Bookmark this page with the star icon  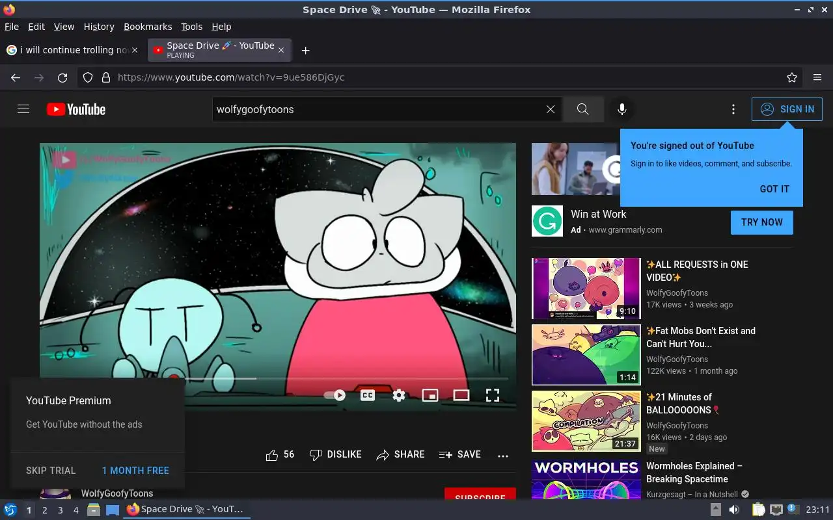(792, 77)
